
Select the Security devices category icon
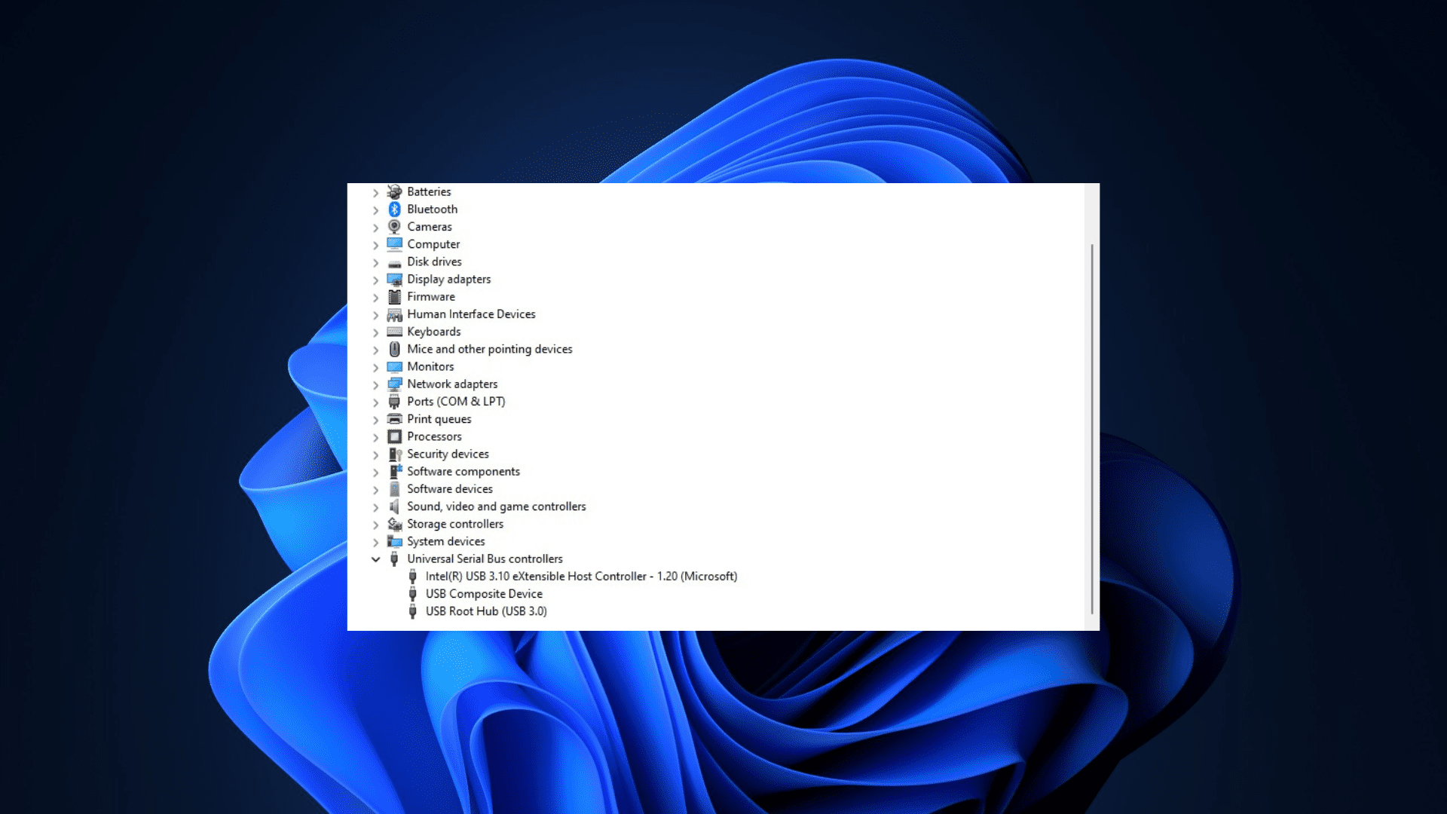[395, 453]
